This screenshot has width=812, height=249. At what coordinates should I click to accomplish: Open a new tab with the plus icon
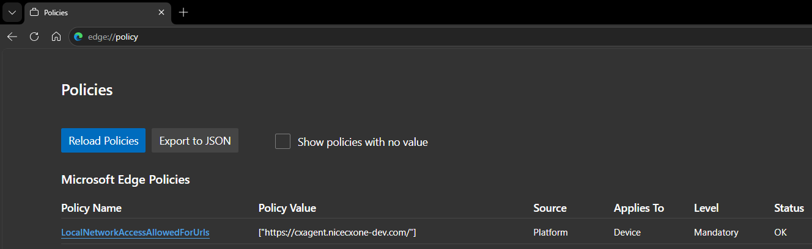[183, 12]
